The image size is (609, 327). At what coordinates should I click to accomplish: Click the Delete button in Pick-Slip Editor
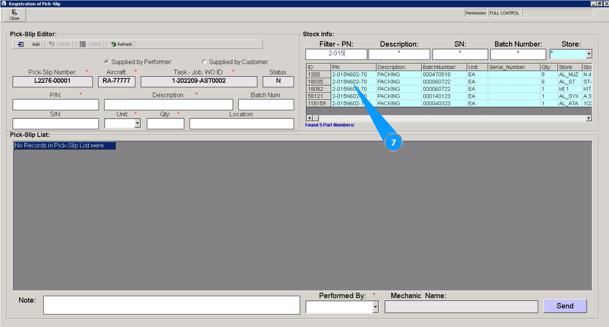pos(91,44)
